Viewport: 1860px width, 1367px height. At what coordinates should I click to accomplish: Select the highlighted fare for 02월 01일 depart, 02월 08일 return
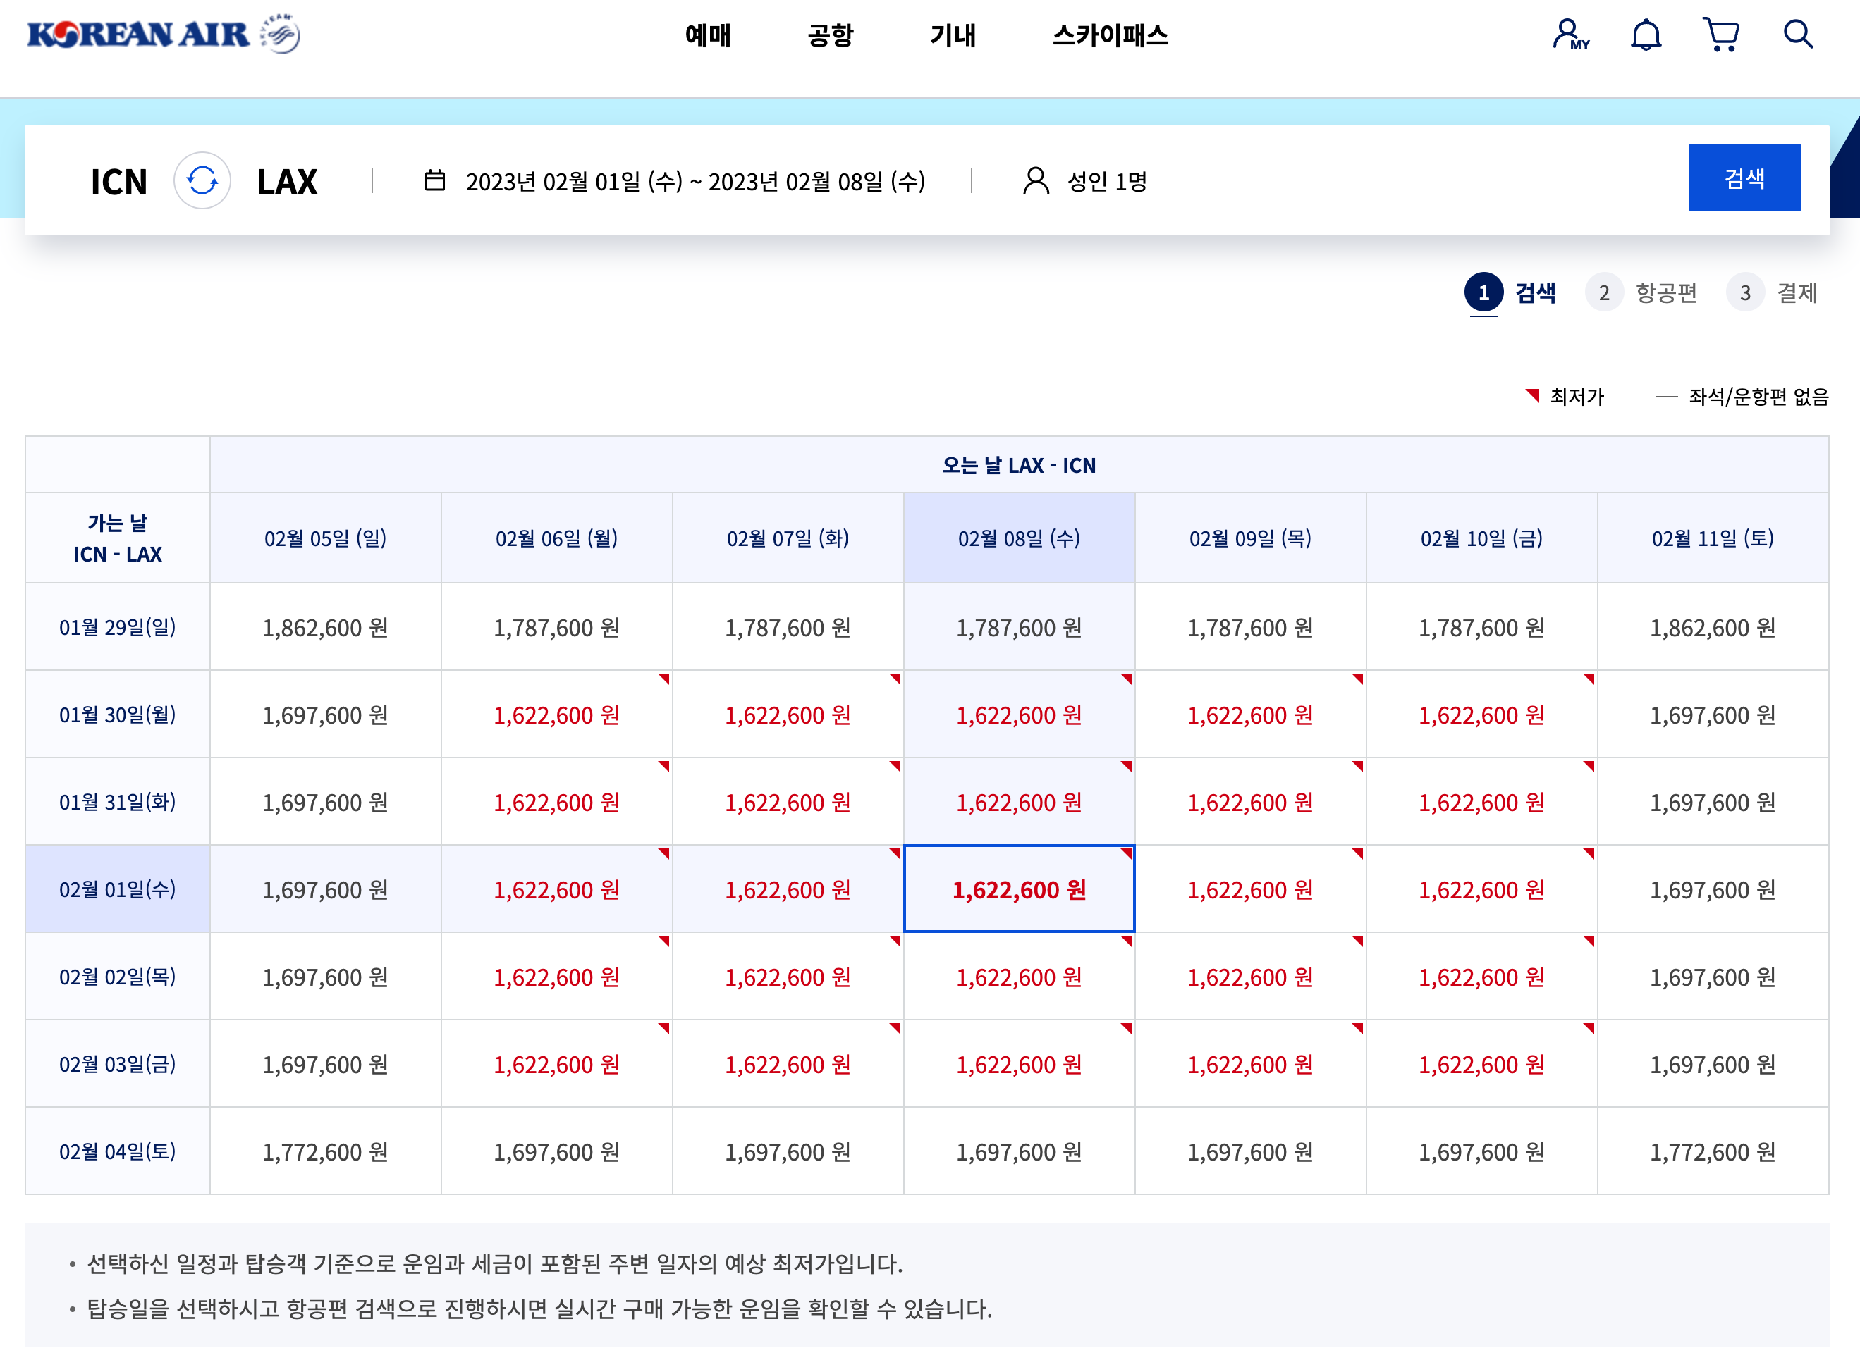pyautogui.click(x=1019, y=889)
